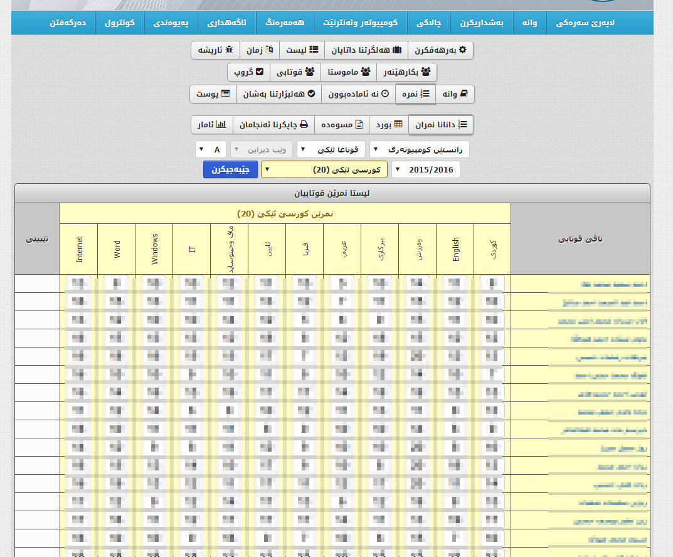Click چاپکرنا ئەنجامان printer button
Screen dimensions: 673x557
pos(273,125)
